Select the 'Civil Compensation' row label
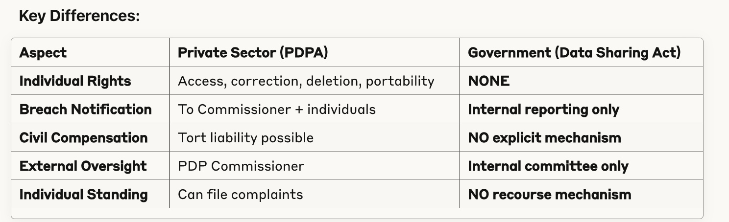Viewport: 729px width, 222px height. tap(83, 138)
